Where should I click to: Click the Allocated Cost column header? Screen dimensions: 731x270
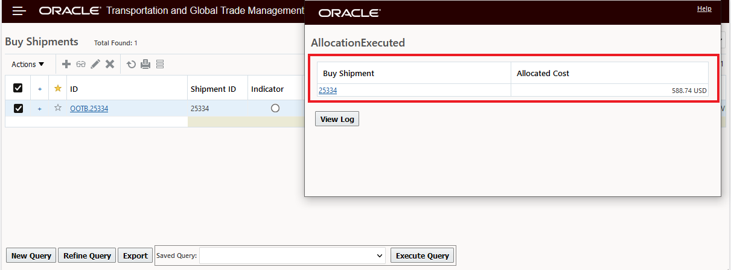point(543,73)
